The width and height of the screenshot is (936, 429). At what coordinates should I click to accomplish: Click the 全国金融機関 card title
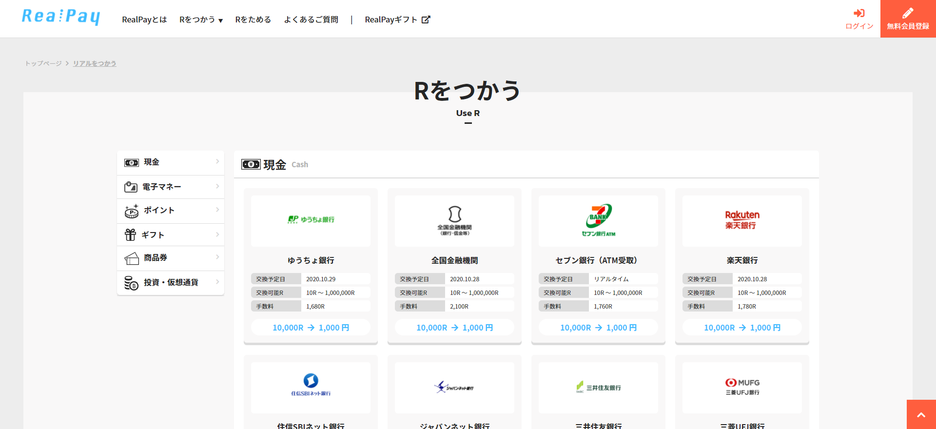[x=454, y=260]
